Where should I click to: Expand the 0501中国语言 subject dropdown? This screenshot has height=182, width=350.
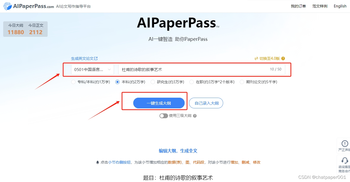(93, 69)
